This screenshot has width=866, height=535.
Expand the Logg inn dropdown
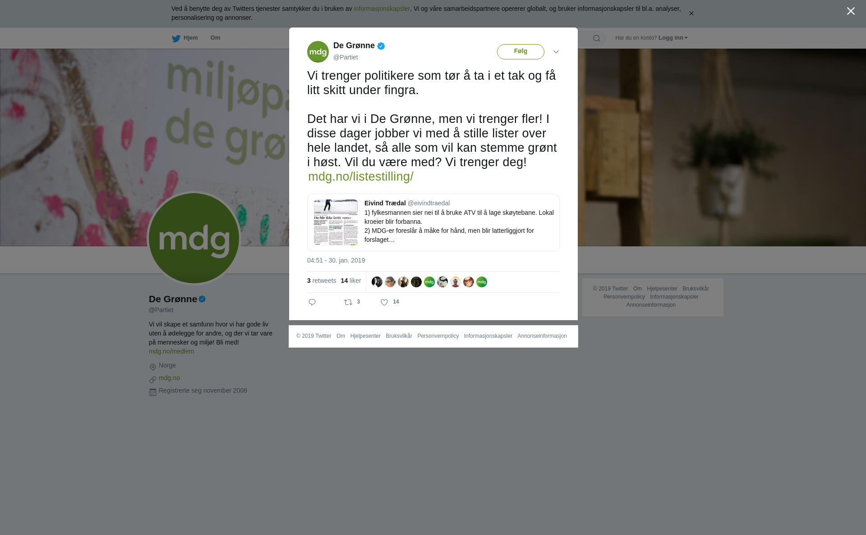(x=673, y=38)
